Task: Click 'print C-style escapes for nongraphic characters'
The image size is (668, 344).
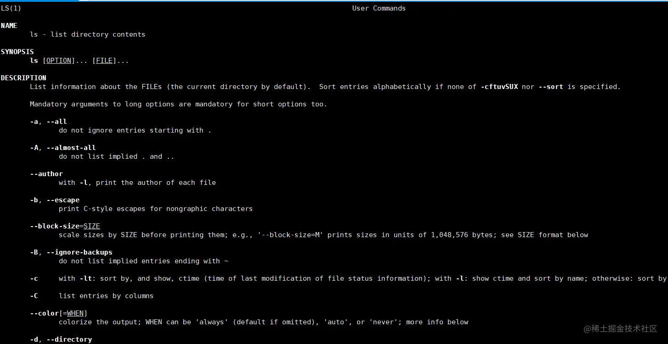Action: pos(156,209)
